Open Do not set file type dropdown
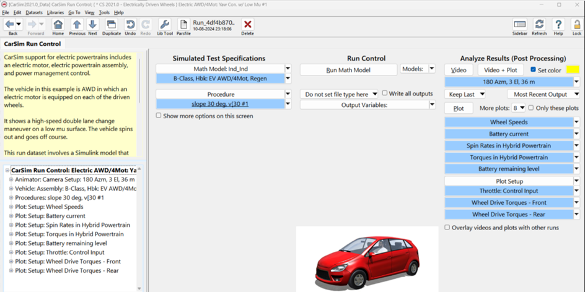The width and height of the screenshot is (585, 292). 339,94
